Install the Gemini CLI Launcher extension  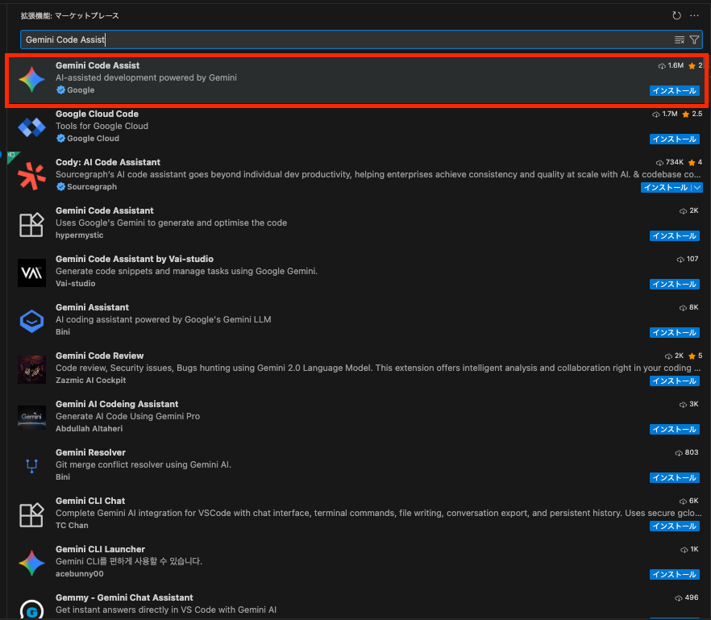(x=674, y=575)
